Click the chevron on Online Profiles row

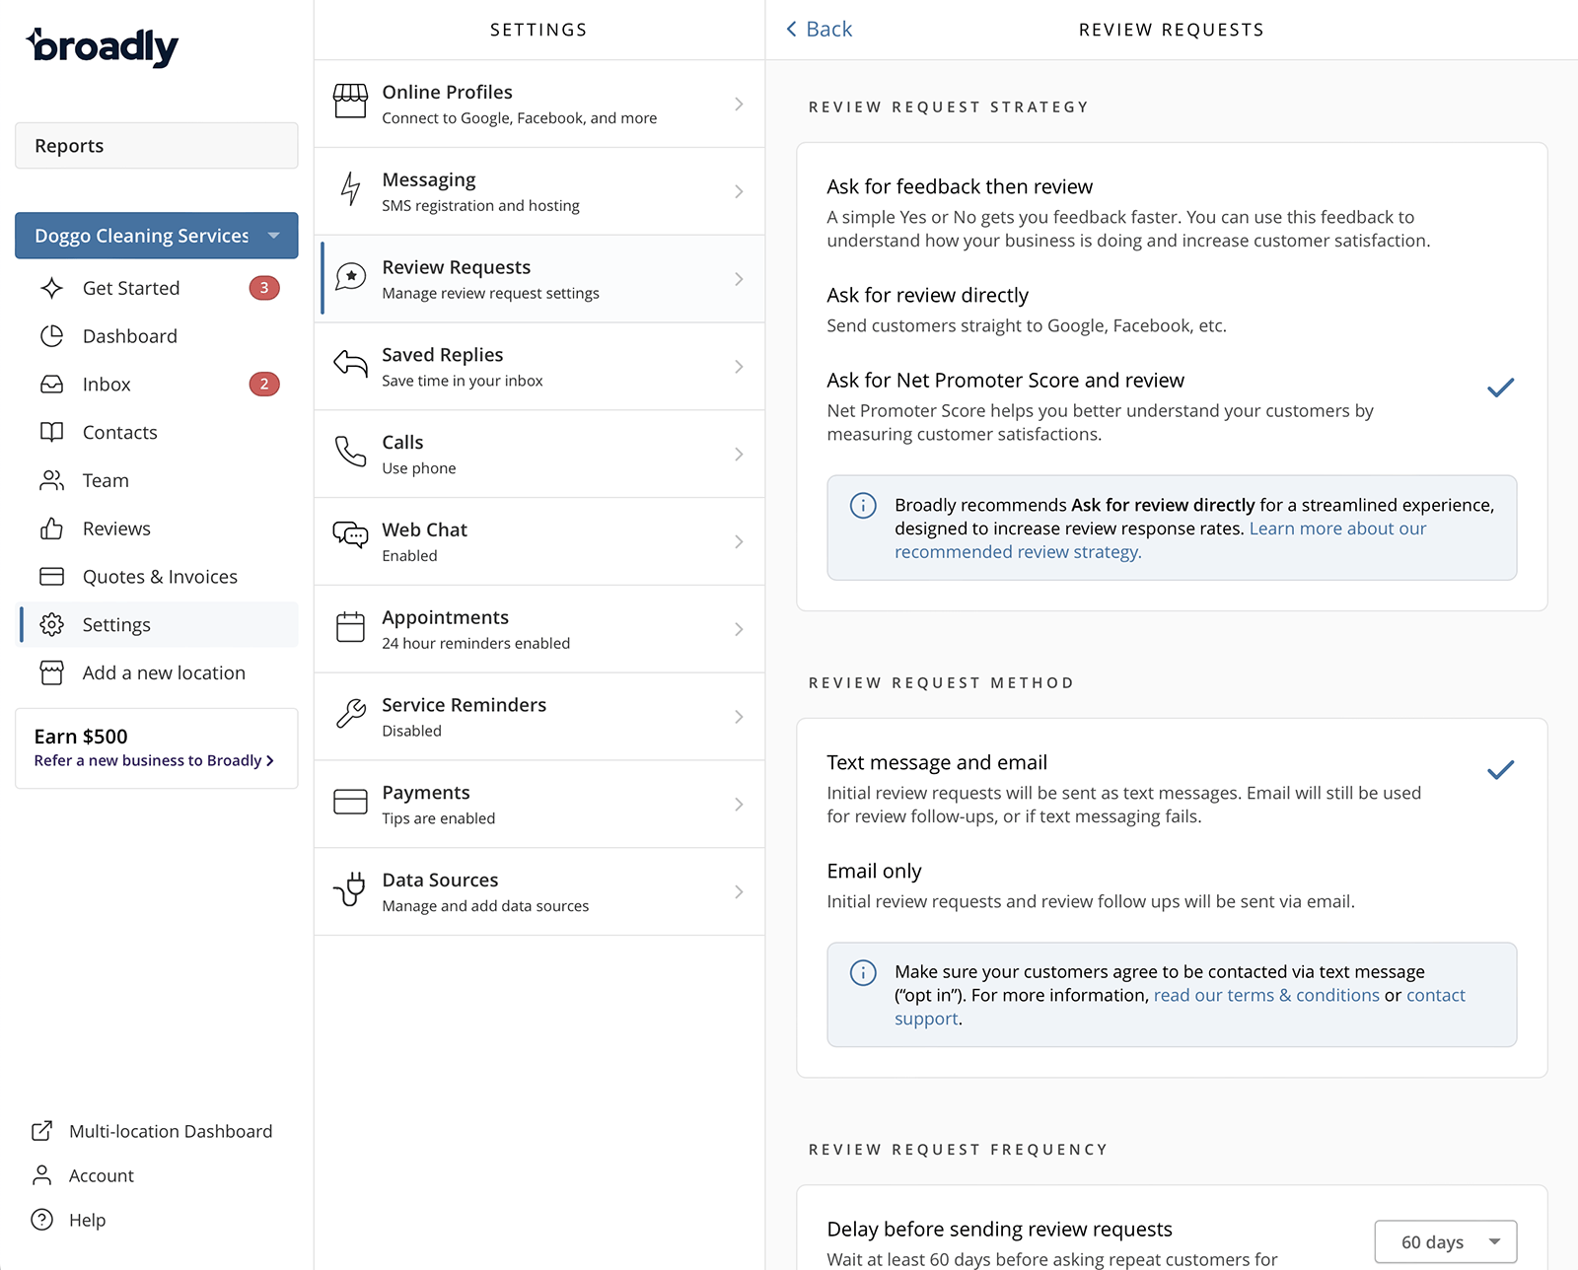point(739,105)
